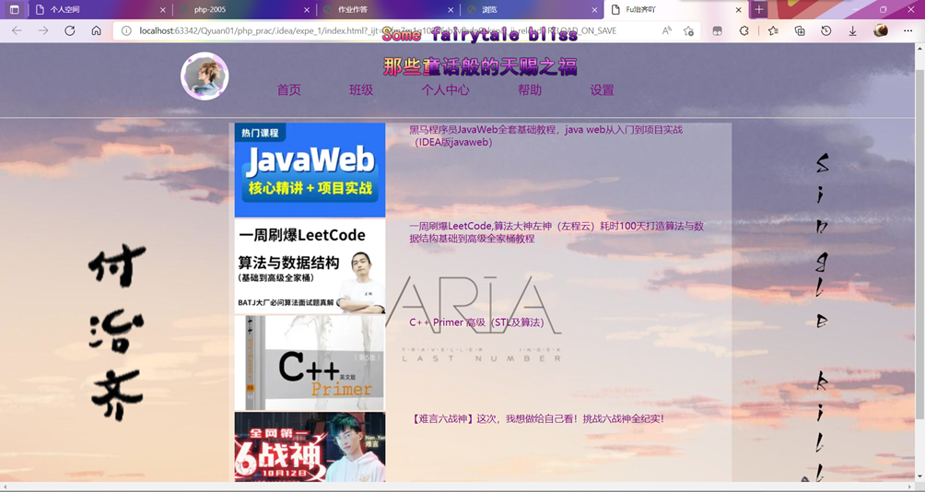Open the 难言六战神 title link
Screen dimensions: 925x492
tap(537, 419)
